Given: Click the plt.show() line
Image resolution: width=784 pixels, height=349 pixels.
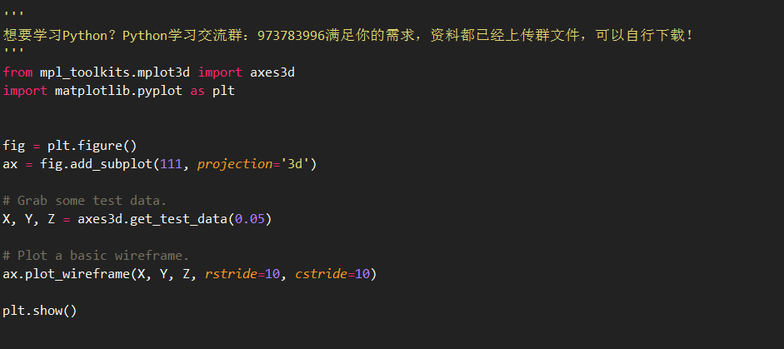Looking at the screenshot, I should pos(40,311).
